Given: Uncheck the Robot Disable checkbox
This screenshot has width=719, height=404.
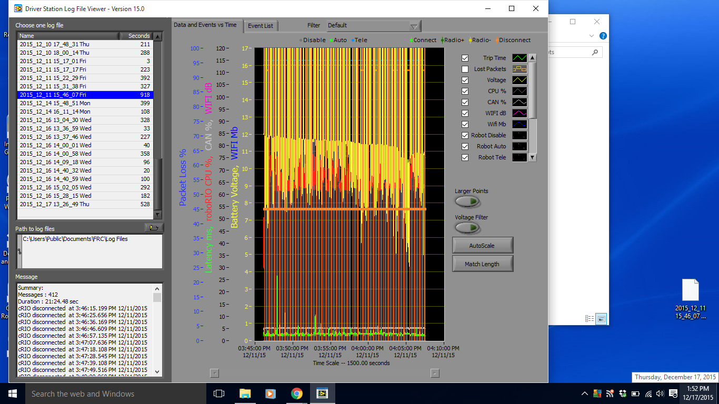Looking at the screenshot, I should 465,135.
